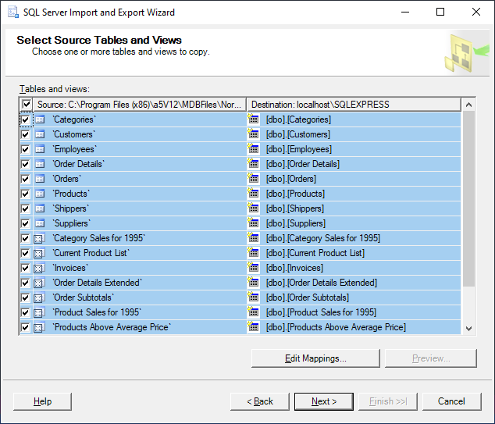
Task: Select the [dbo].[Products Above Average Price] destination
Action: point(354,327)
